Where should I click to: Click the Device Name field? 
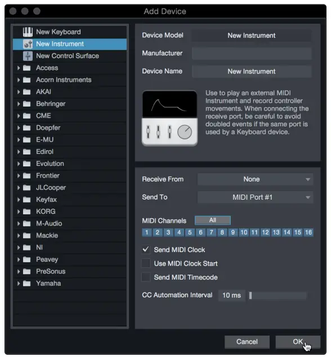[x=252, y=72]
